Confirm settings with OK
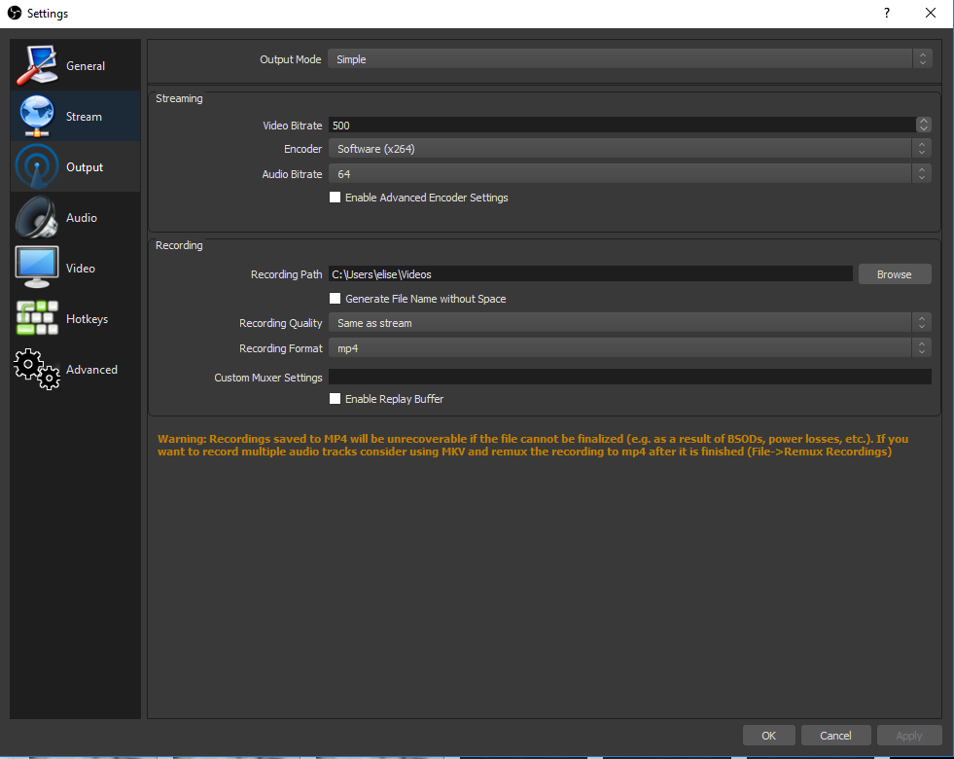 click(x=768, y=736)
